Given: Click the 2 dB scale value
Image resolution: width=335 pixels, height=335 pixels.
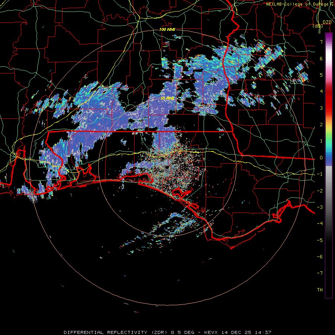Looking at the screenshot, I should (x=321, y=125).
